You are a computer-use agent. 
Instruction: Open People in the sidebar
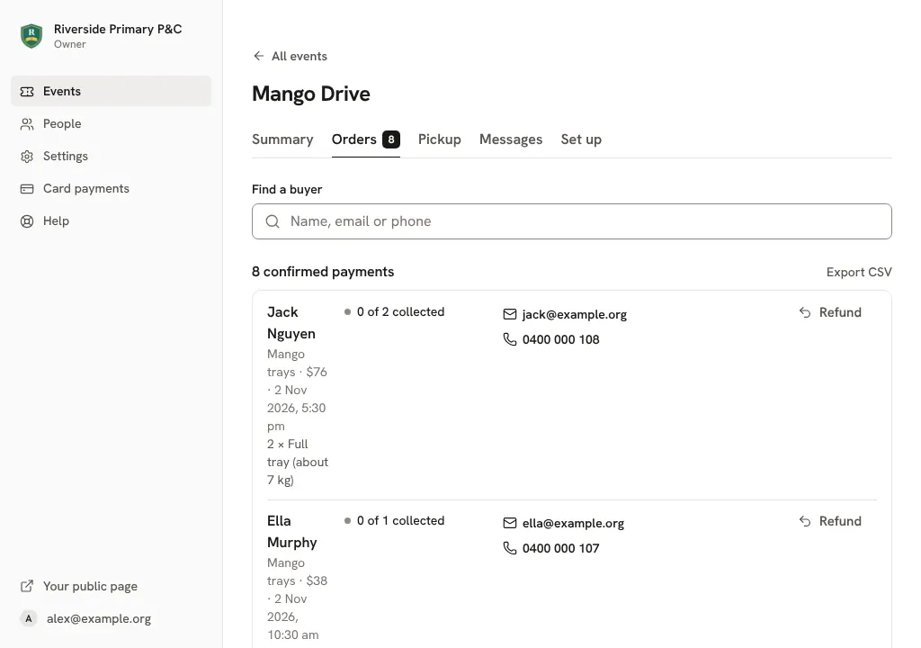pyautogui.click(x=111, y=123)
